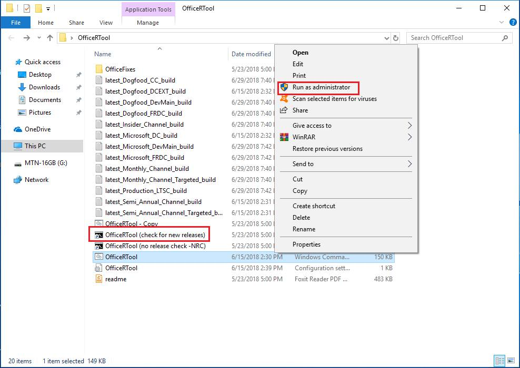
Task: Expand the address bar history dropdown
Action: 387,38
